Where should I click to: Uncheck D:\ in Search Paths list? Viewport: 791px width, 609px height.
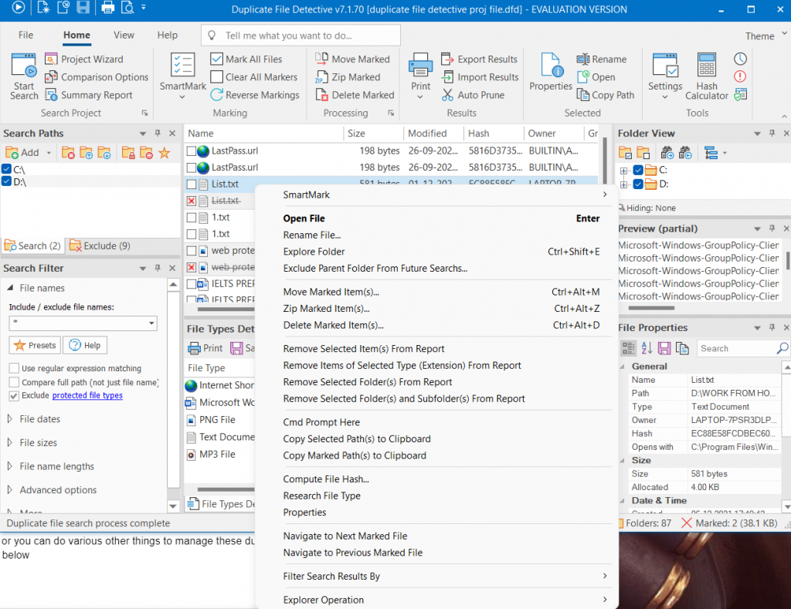[6, 181]
